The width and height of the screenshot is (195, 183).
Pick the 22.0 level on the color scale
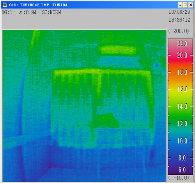coord(182,44)
